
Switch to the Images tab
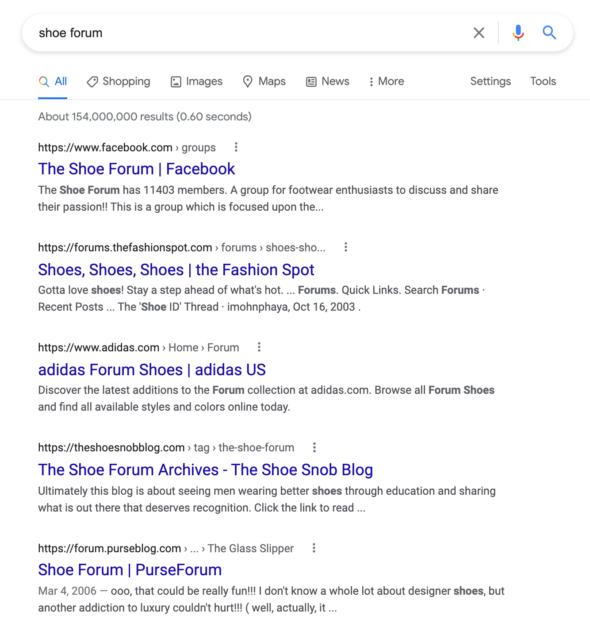(x=197, y=81)
